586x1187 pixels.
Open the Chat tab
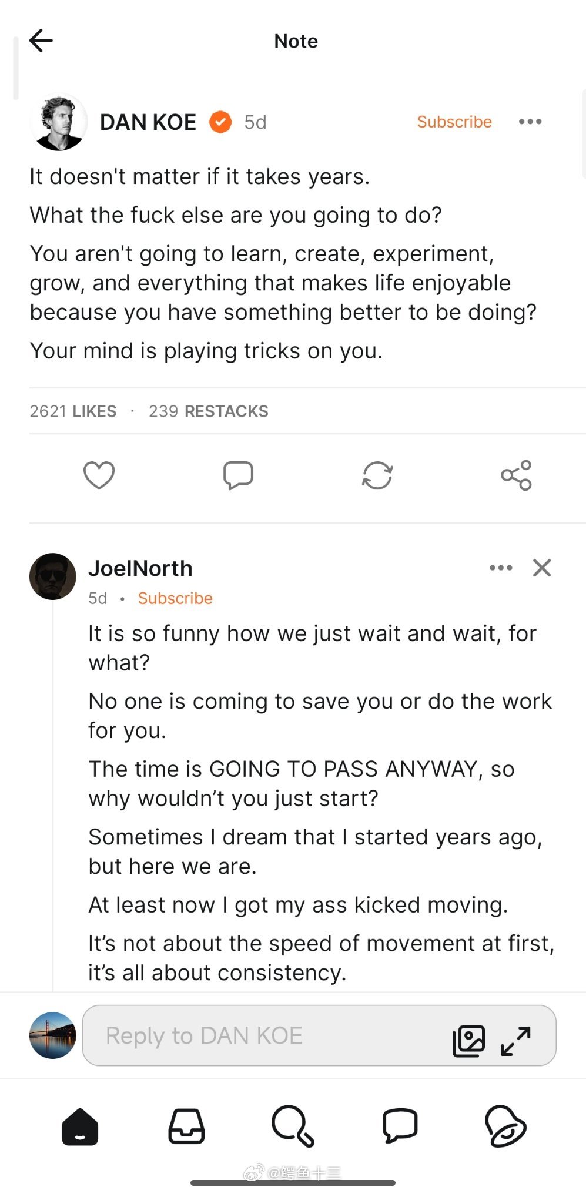point(400,1126)
